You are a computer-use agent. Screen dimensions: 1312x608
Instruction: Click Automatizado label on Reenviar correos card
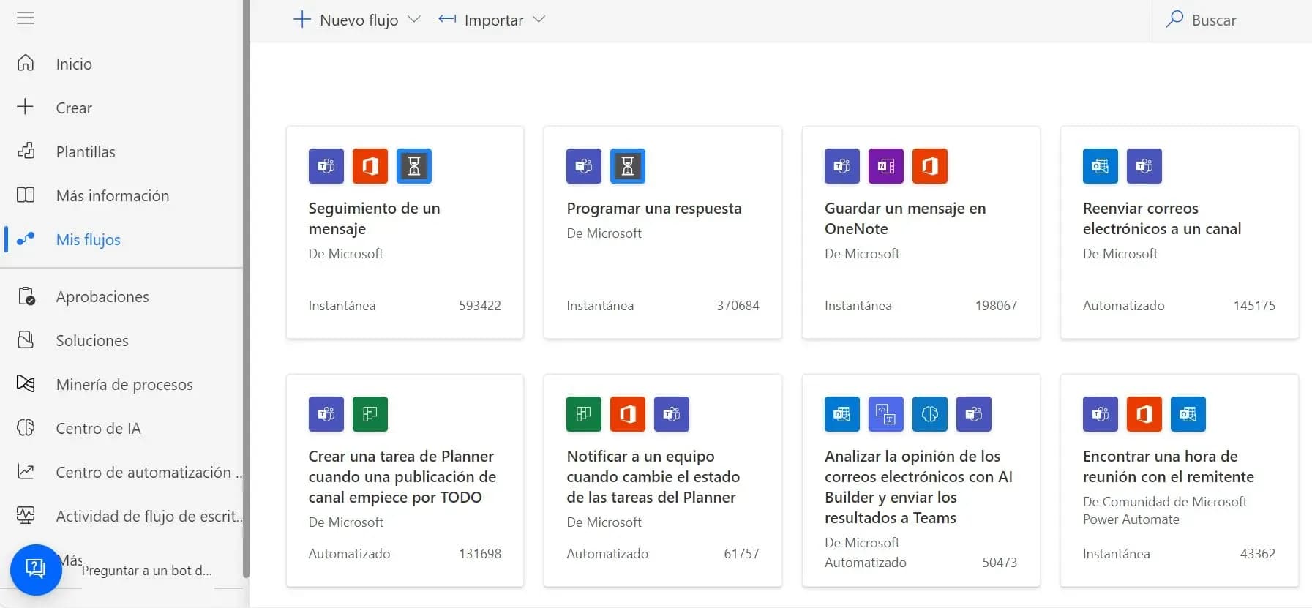1123,305
